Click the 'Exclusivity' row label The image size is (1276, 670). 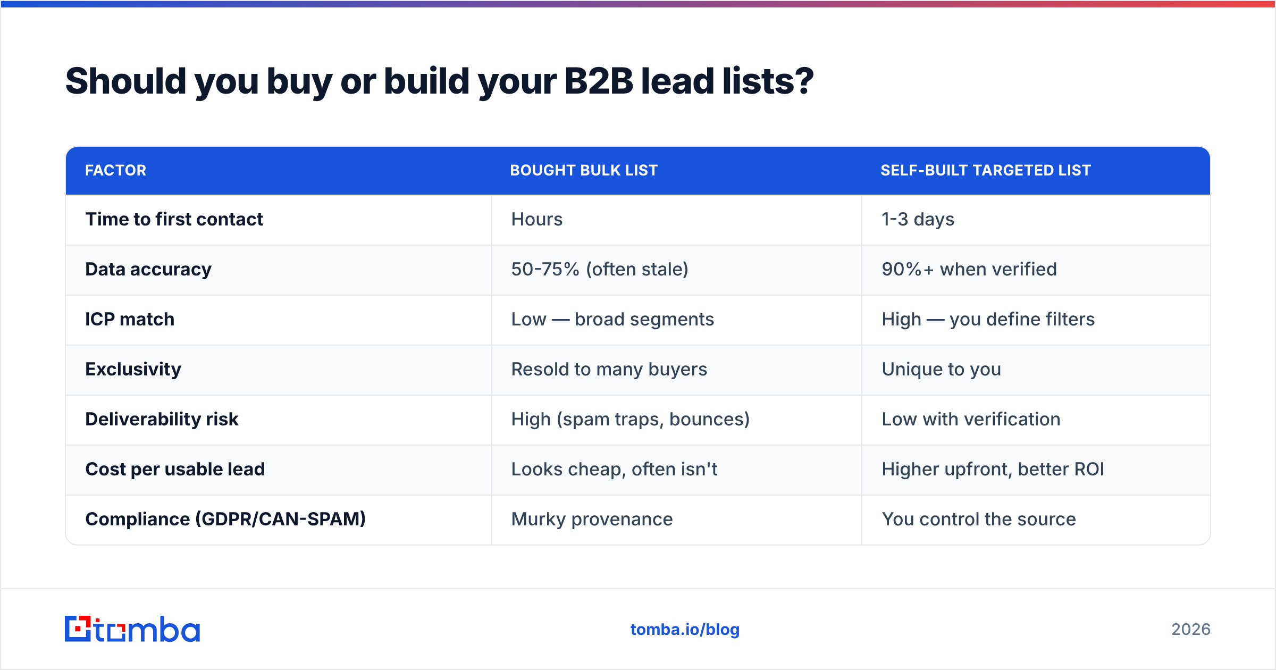(x=133, y=369)
